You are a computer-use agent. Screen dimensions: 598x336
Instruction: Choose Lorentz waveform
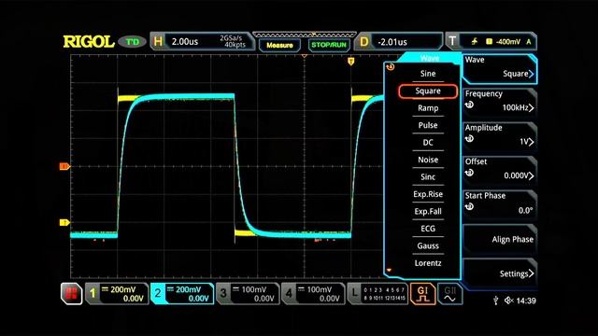428,263
